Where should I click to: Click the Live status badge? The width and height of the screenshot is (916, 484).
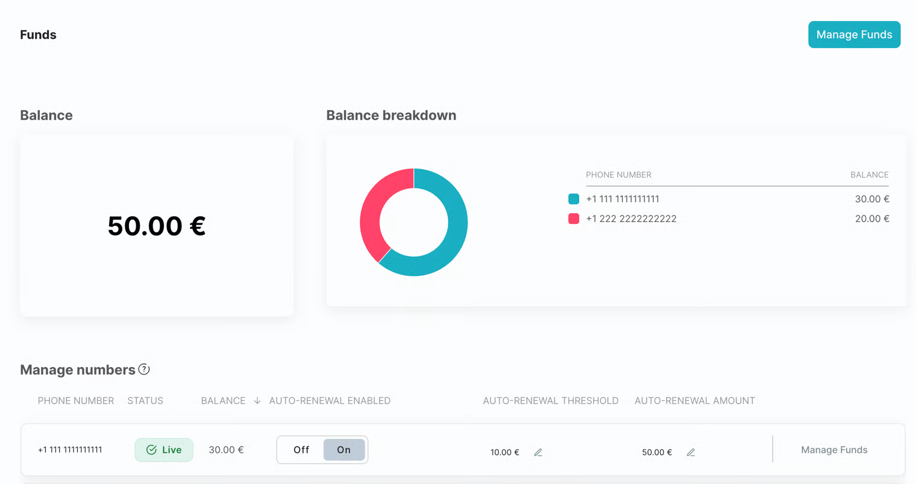point(164,450)
